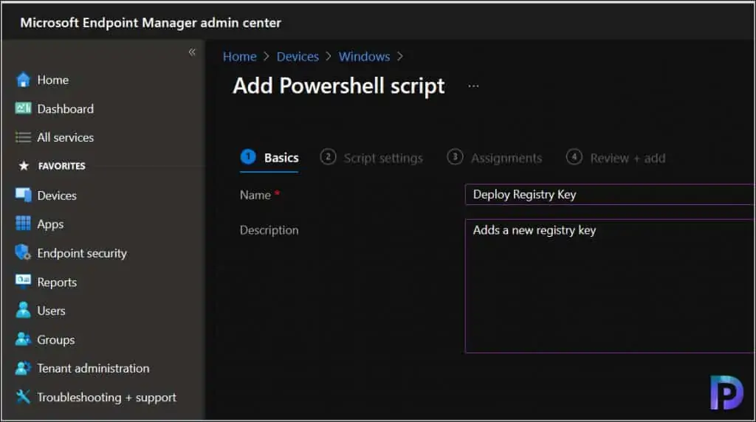
Task: Click the Description field label
Action: (x=269, y=230)
